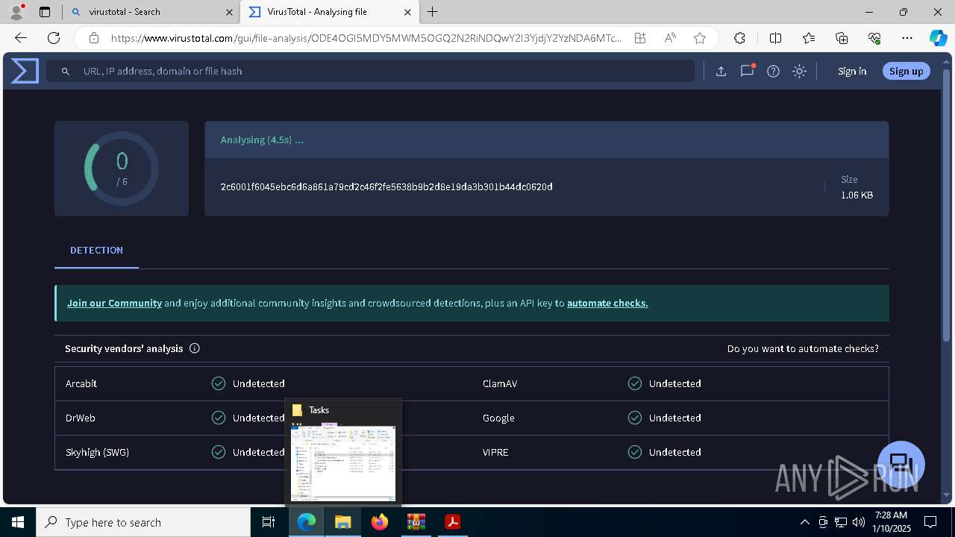Open the Copilot sidebar icon
Image resolution: width=955 pixels, height=537 pixels.
(938, 38)
